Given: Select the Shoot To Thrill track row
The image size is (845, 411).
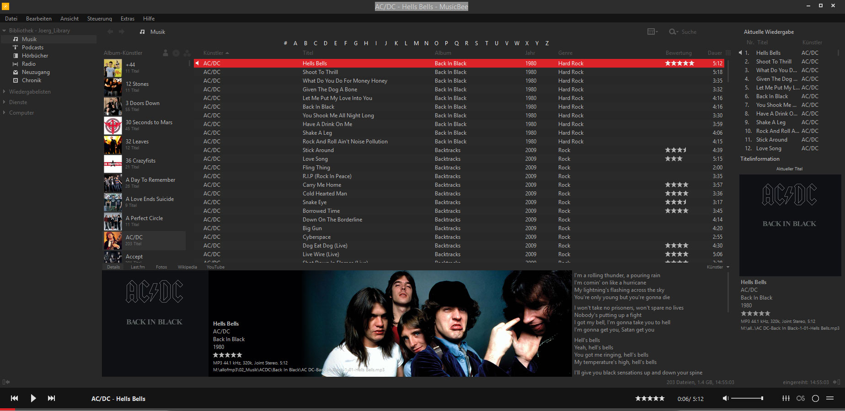Looking at the screenshot, I should click(x=459, y=72).
